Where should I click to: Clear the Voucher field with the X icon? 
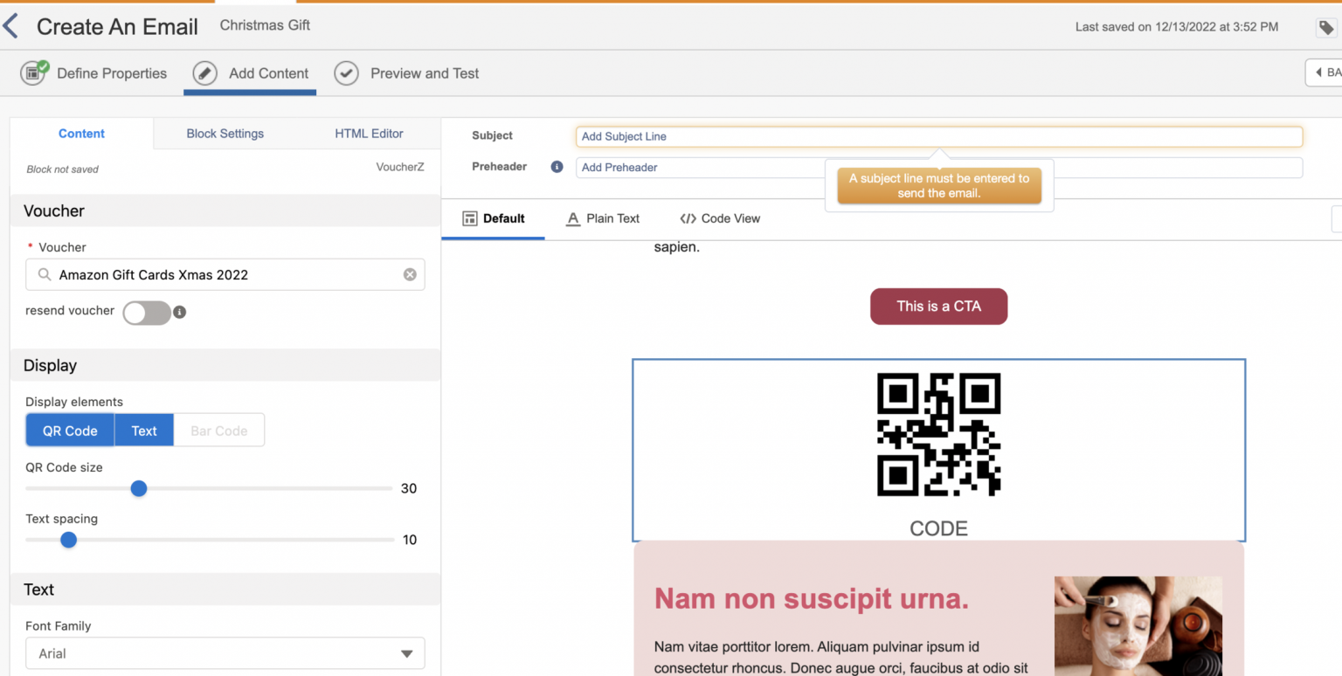coord(409,274)
